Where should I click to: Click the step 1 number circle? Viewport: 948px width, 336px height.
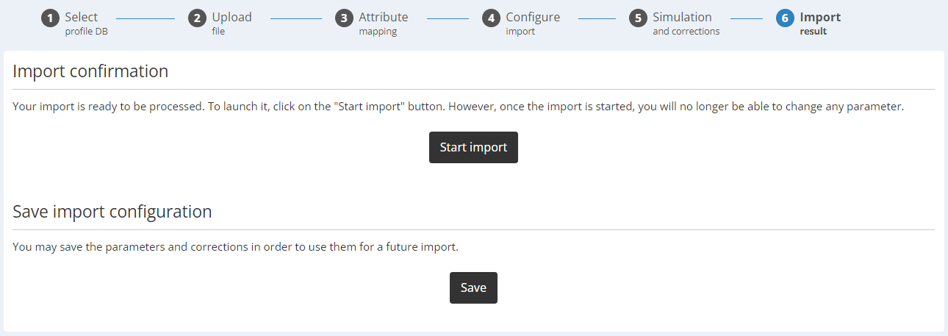(50, 18)
